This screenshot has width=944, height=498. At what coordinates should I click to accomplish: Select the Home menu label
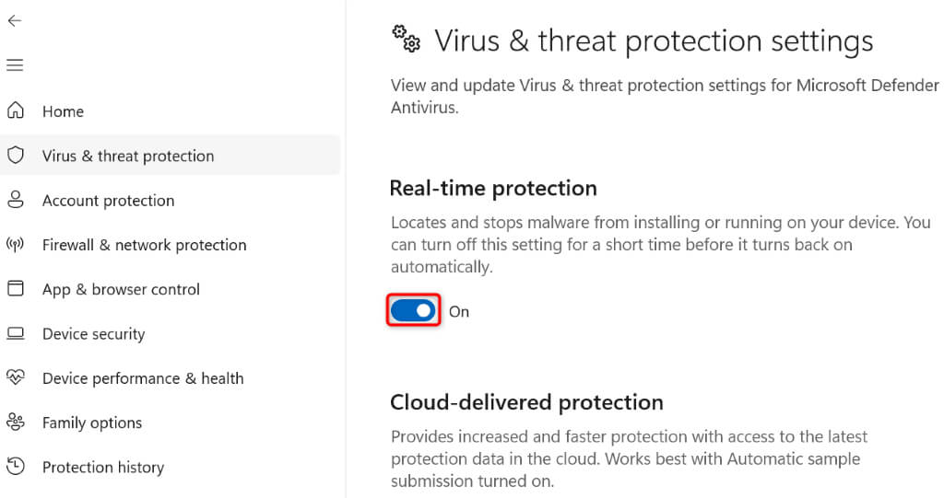(x=63, y=111)
